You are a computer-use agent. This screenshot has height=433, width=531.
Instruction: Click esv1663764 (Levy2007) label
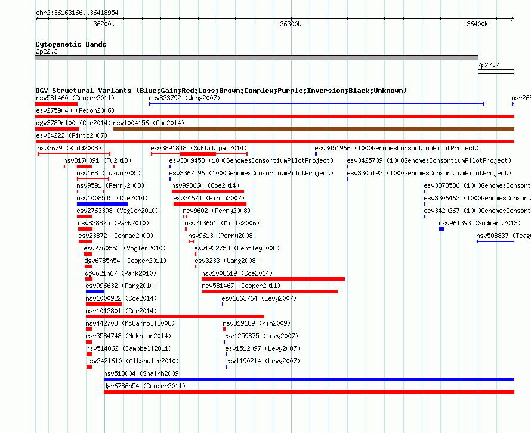coord(259,299)
